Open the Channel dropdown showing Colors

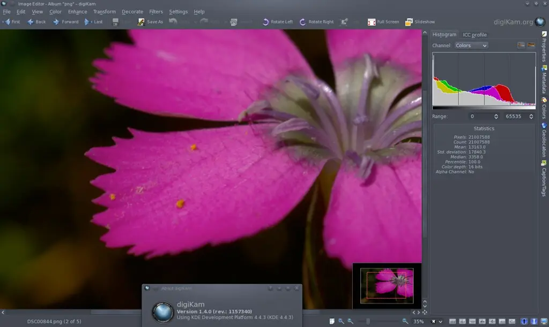pos(470,45)
